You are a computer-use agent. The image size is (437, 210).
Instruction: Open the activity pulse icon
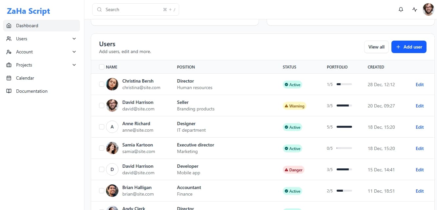click(x=415, y=10)
